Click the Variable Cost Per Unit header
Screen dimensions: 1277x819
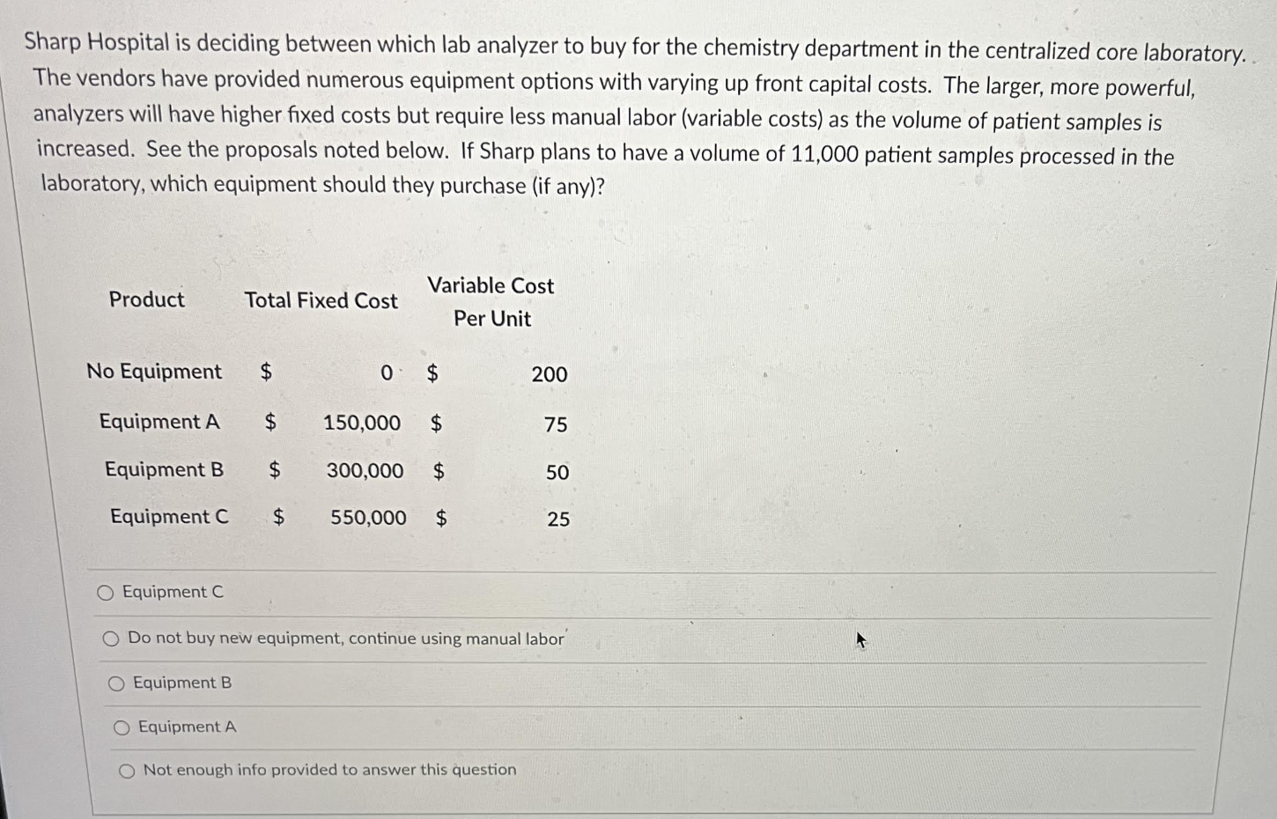(491, 301)
